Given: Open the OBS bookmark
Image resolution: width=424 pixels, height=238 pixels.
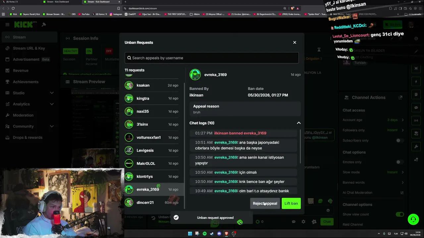Looking at the screenshot, I should (x=72, y=14).
